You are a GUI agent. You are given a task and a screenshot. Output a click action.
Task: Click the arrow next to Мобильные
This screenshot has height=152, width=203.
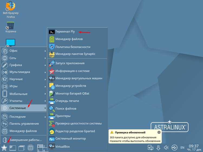[x=45, y=94]
